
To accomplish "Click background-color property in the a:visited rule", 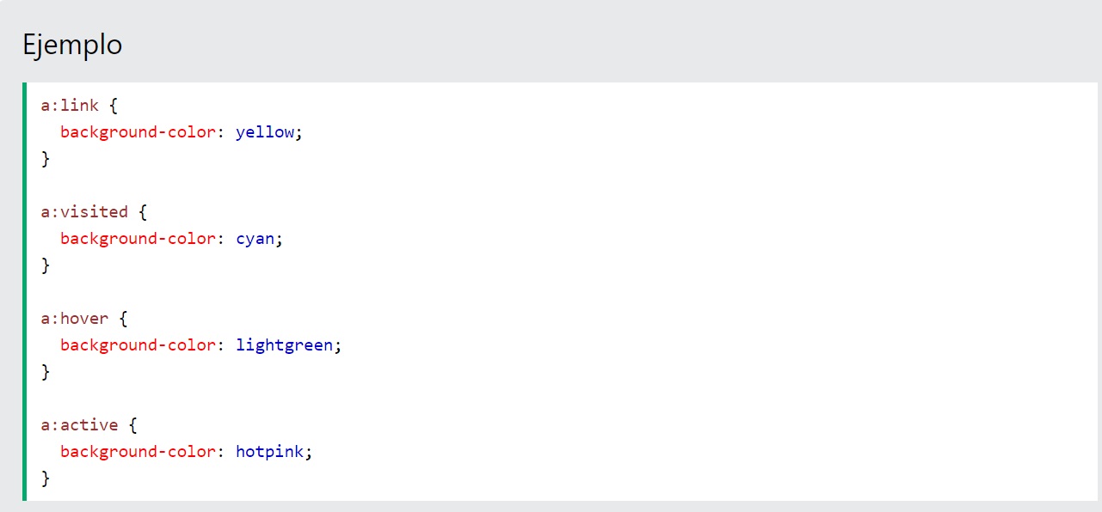I will [x=137, y=239].
